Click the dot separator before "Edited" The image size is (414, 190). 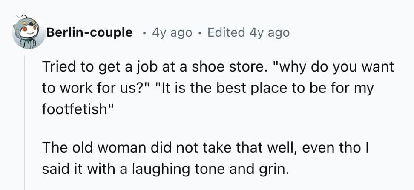200,33
